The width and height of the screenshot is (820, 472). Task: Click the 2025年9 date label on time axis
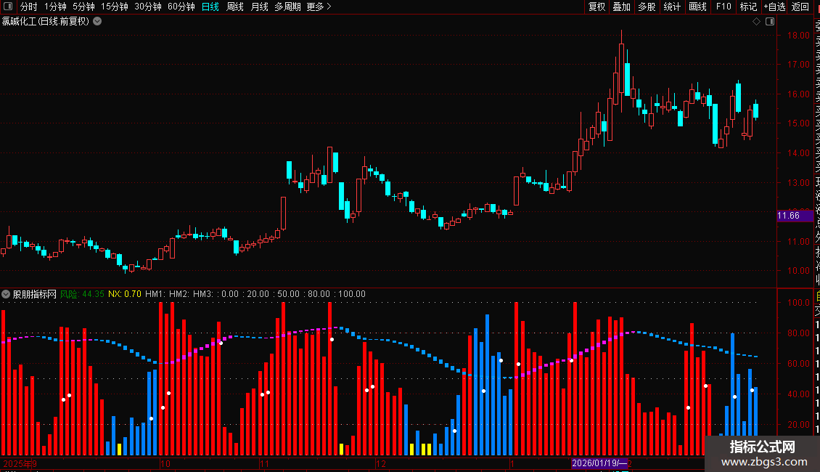pos(20,463)
